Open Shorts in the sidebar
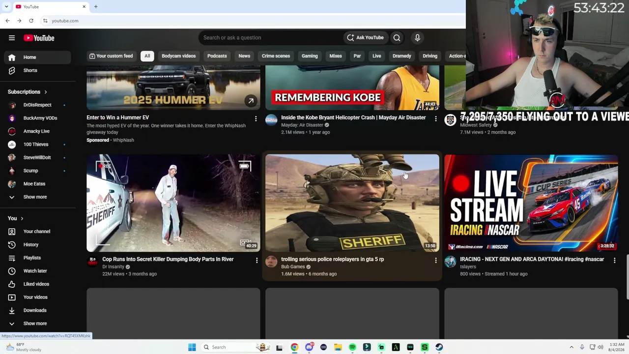The height and width of the screenshot is (354, 629). click(x=37, y=70)
